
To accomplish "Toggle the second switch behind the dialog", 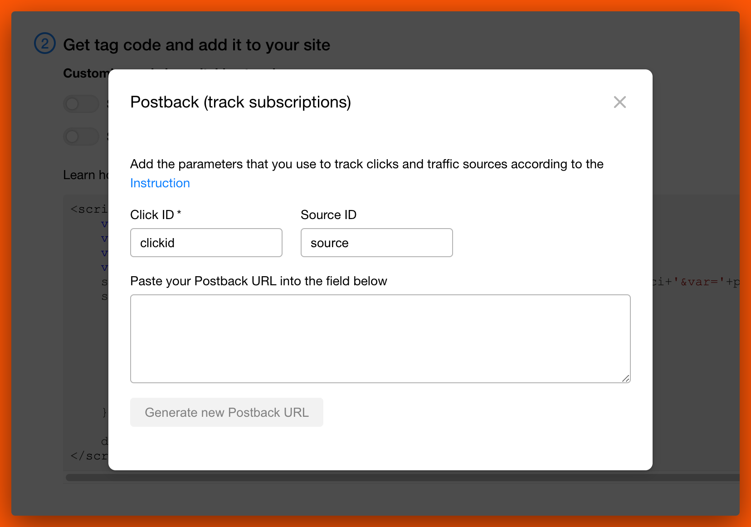I will point(81,137).
